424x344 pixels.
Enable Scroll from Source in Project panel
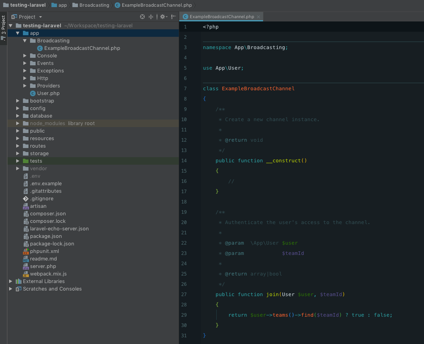tap(142, 17)
